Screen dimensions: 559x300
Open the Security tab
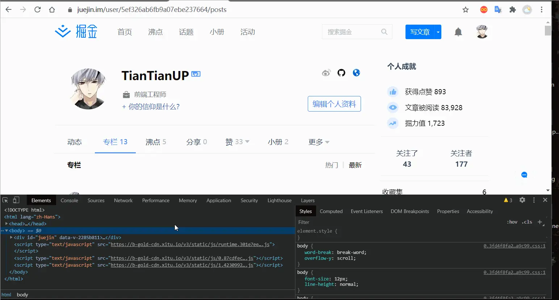(249, 200)
